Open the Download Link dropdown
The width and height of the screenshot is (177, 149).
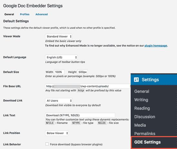click(59, 101)
